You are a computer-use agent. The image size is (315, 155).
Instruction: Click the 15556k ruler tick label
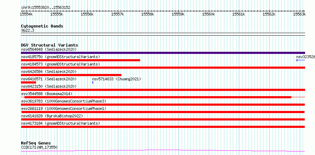87,14
